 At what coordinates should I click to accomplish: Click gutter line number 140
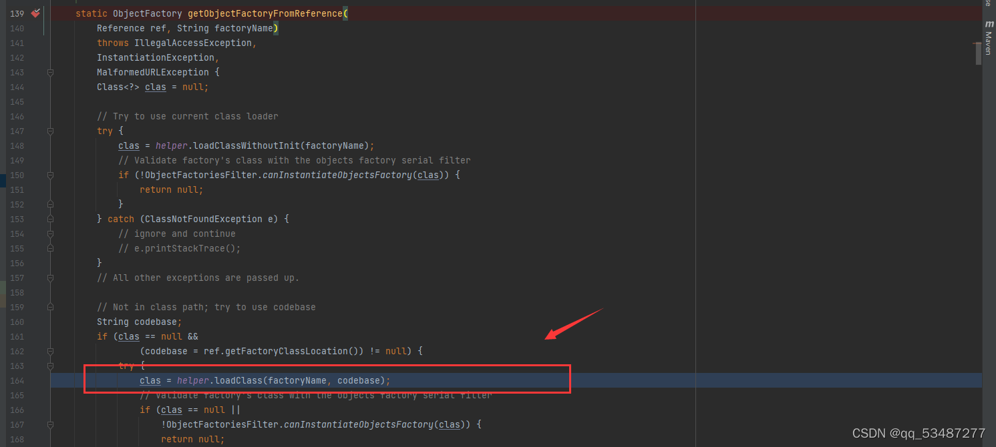17,28
